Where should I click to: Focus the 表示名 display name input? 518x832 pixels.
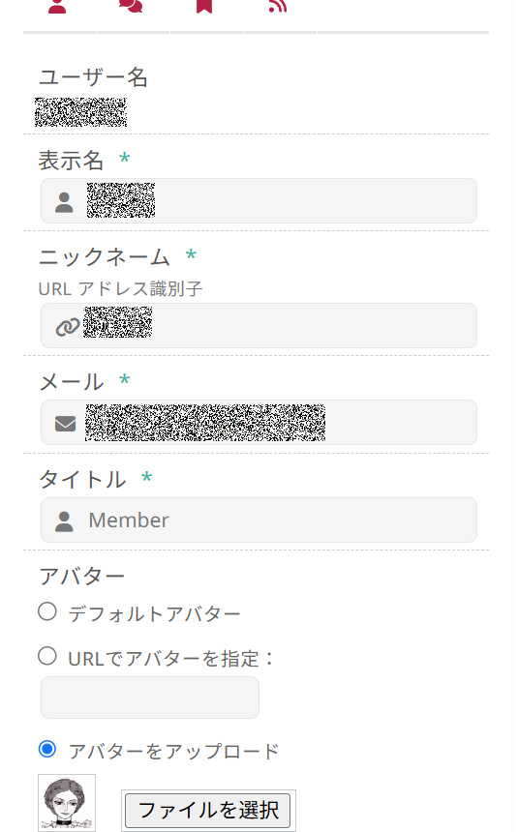pos(259,200)
